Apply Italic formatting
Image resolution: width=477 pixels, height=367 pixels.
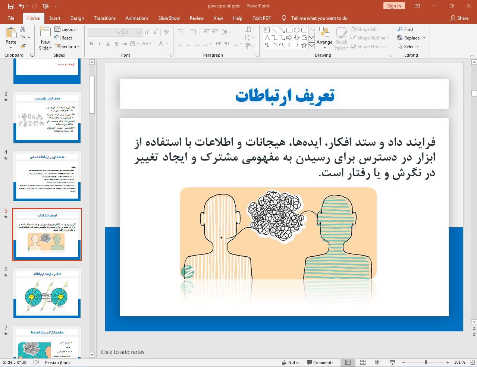[100, 44]
